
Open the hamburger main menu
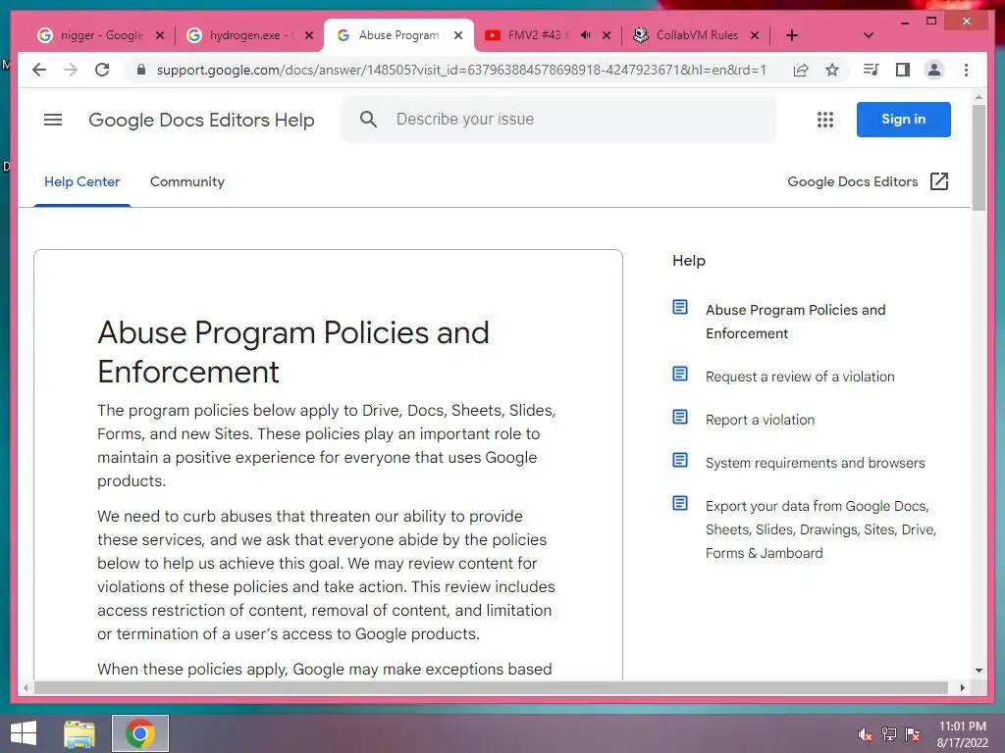coord(53,119)
